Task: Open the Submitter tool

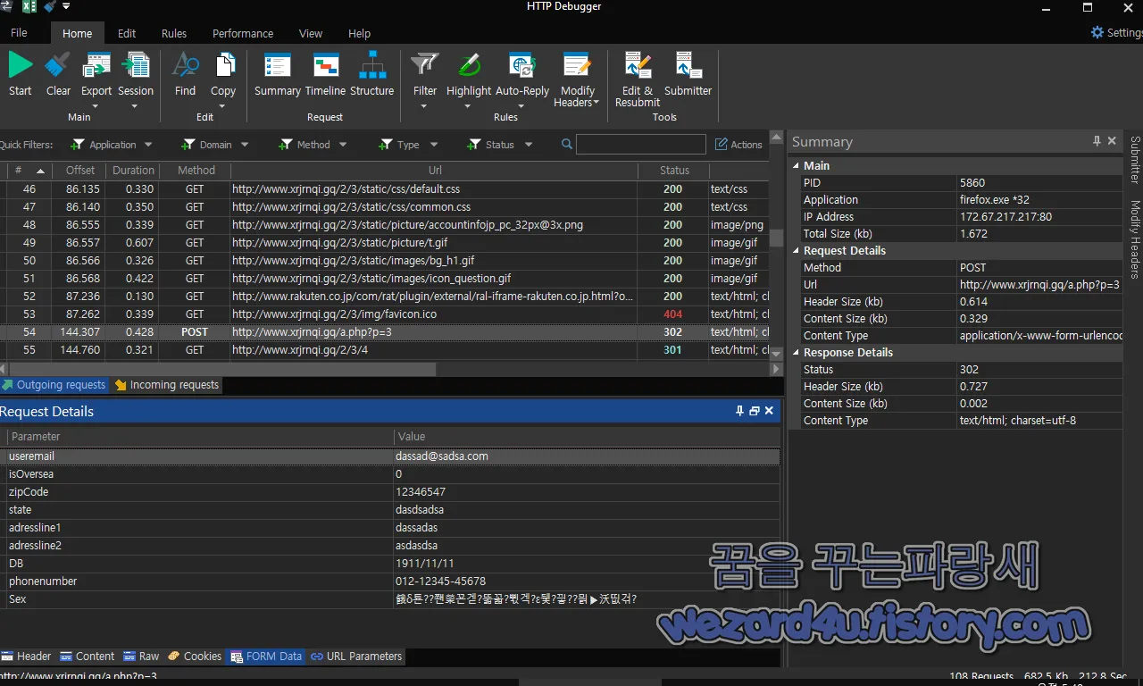Action: click(688, 73)
